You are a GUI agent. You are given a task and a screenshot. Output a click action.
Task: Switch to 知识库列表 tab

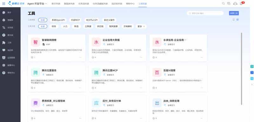[117, 3]
